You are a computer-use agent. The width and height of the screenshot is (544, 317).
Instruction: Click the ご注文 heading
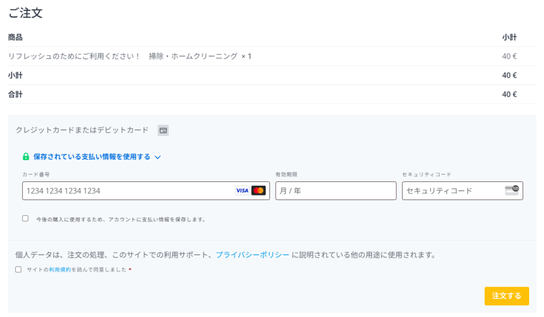tap(25, 13)
